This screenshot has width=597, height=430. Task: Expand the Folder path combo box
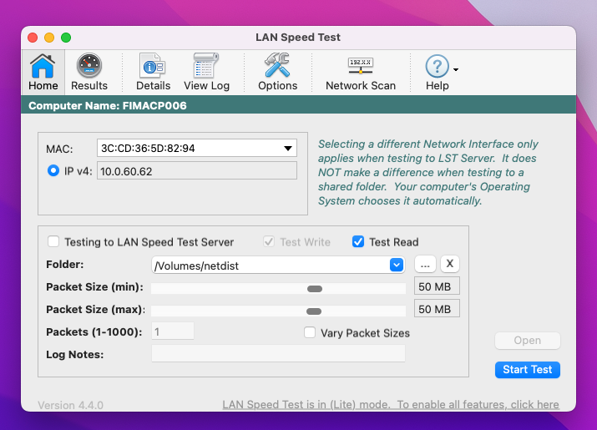397,265
